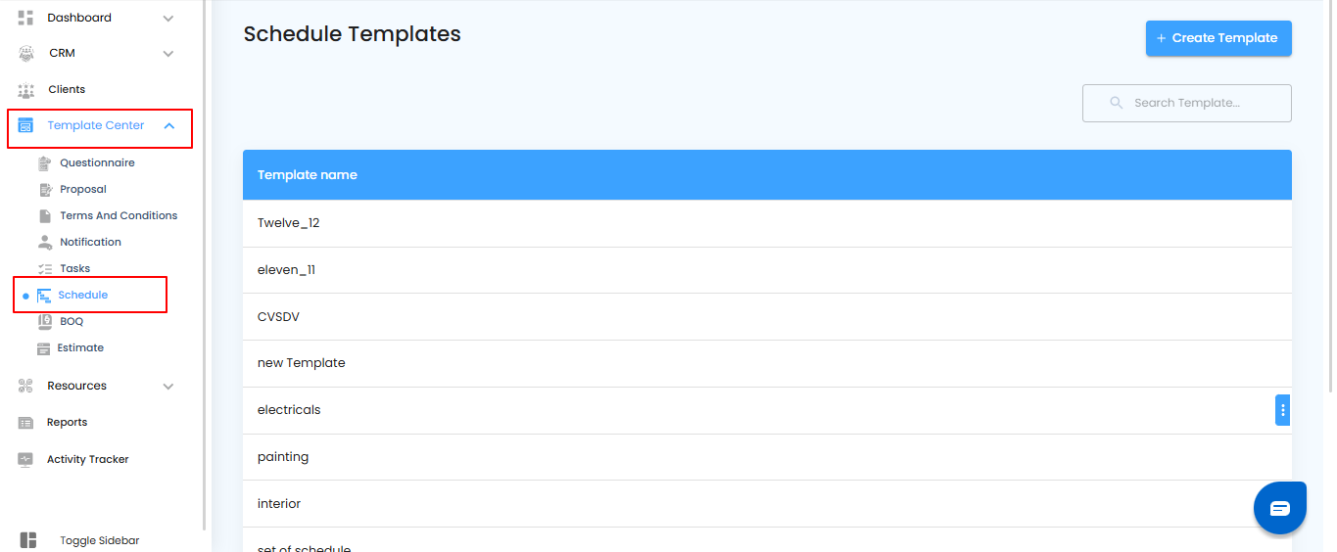This screenshot has height=552, width=1337.
Task: Click the Dashboard grid icon
Action: (26, 18)
